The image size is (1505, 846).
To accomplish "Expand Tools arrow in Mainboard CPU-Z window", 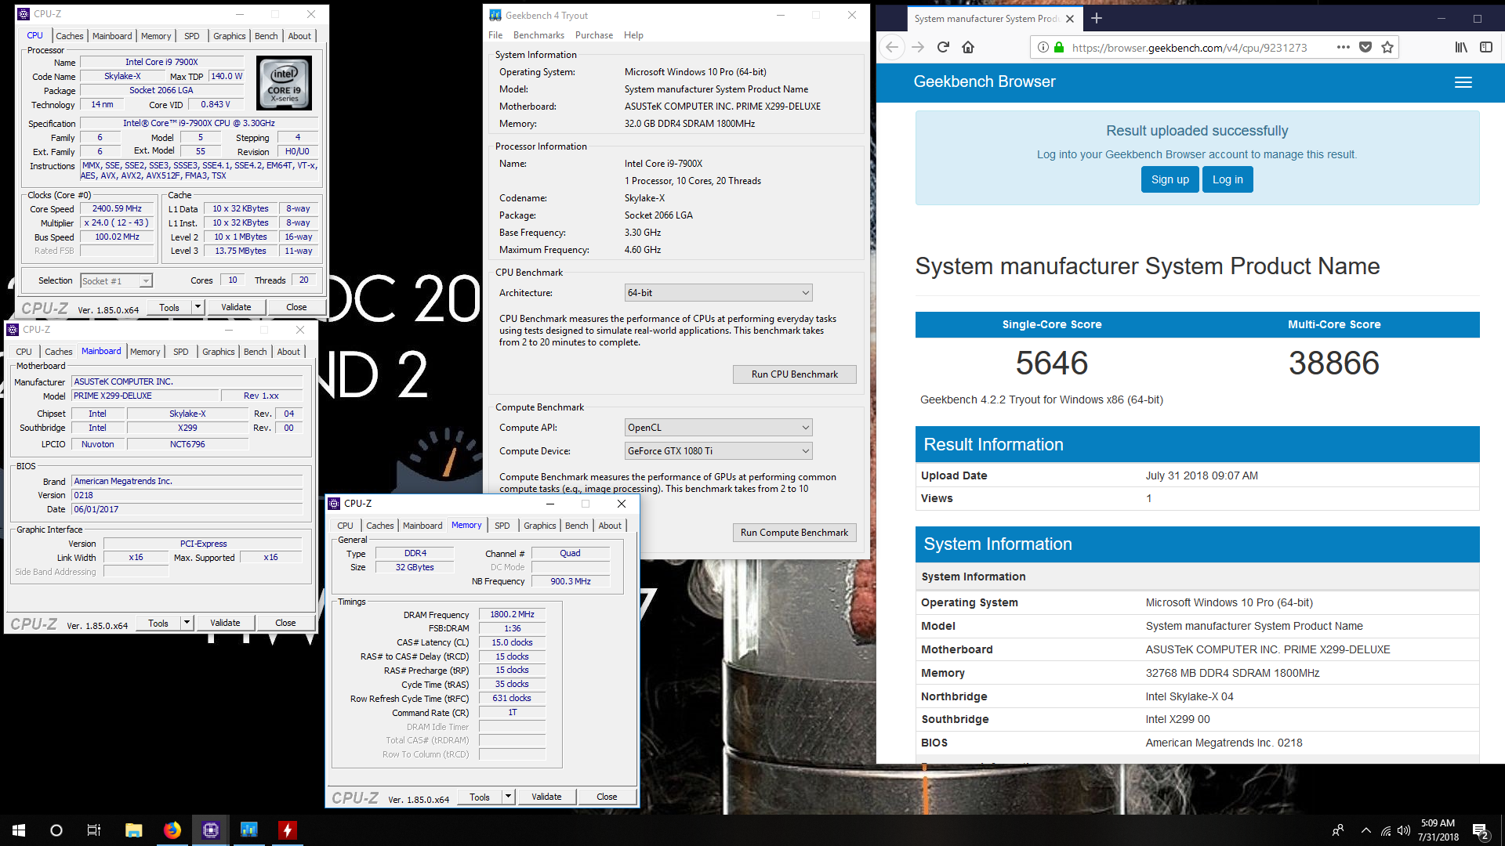I will (187, 623).
